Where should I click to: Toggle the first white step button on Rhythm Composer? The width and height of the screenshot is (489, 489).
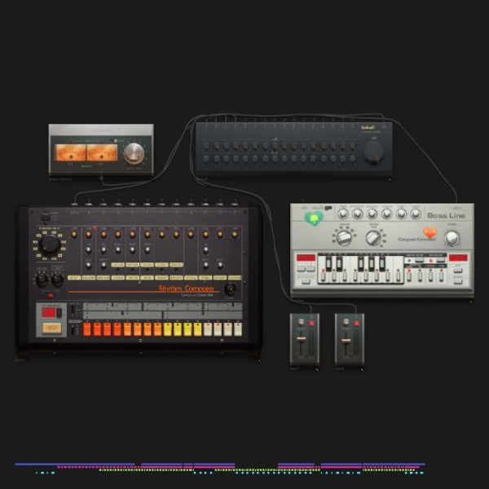pos(208,329)
